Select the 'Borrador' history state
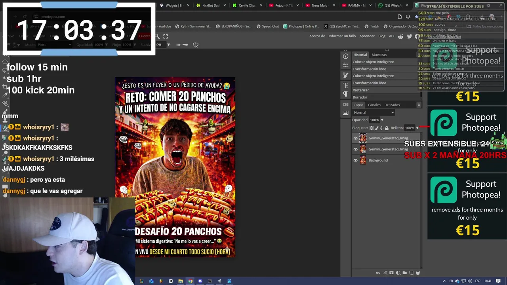This screenshot has height=285, width=507. point(386,97)
